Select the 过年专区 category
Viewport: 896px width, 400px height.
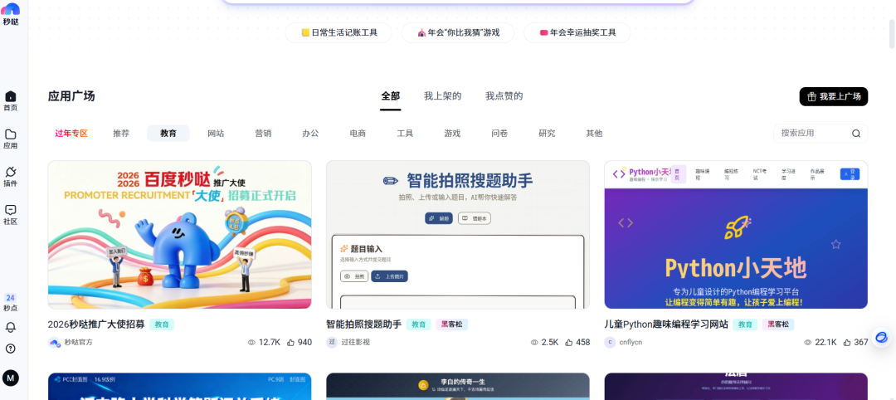71,133
